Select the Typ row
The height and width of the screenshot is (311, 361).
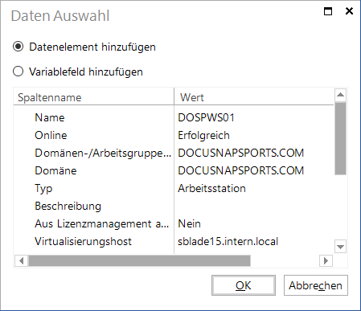point(174,188)
